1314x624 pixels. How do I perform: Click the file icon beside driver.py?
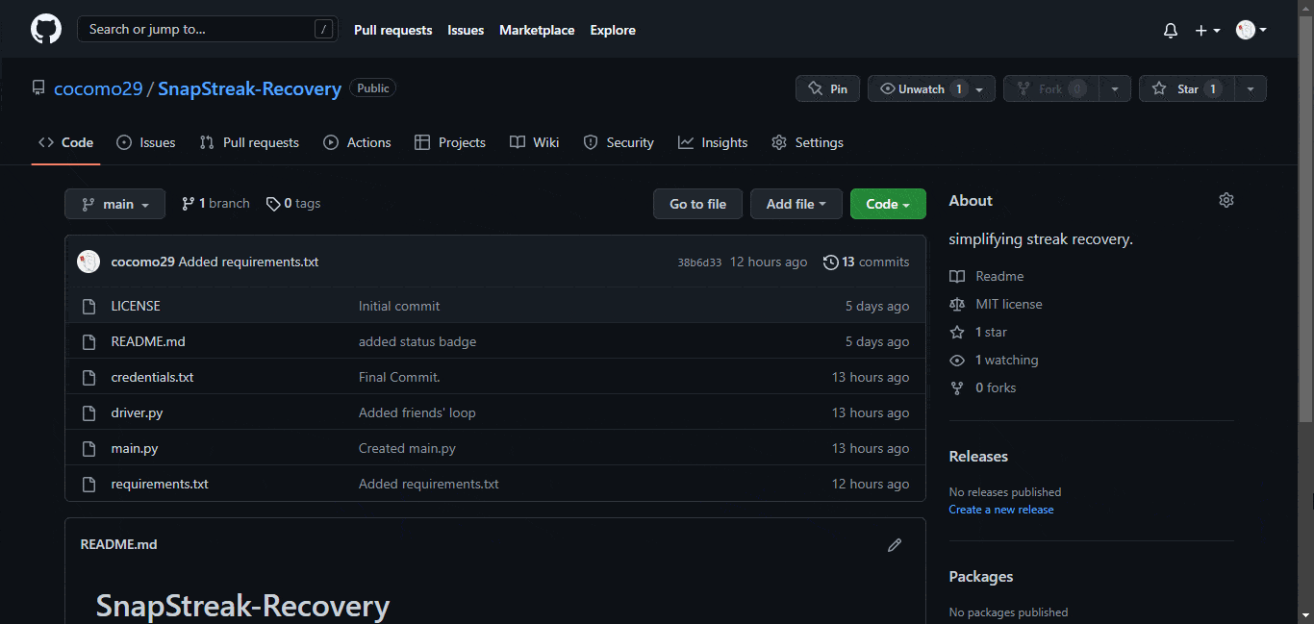click(88, 412)
